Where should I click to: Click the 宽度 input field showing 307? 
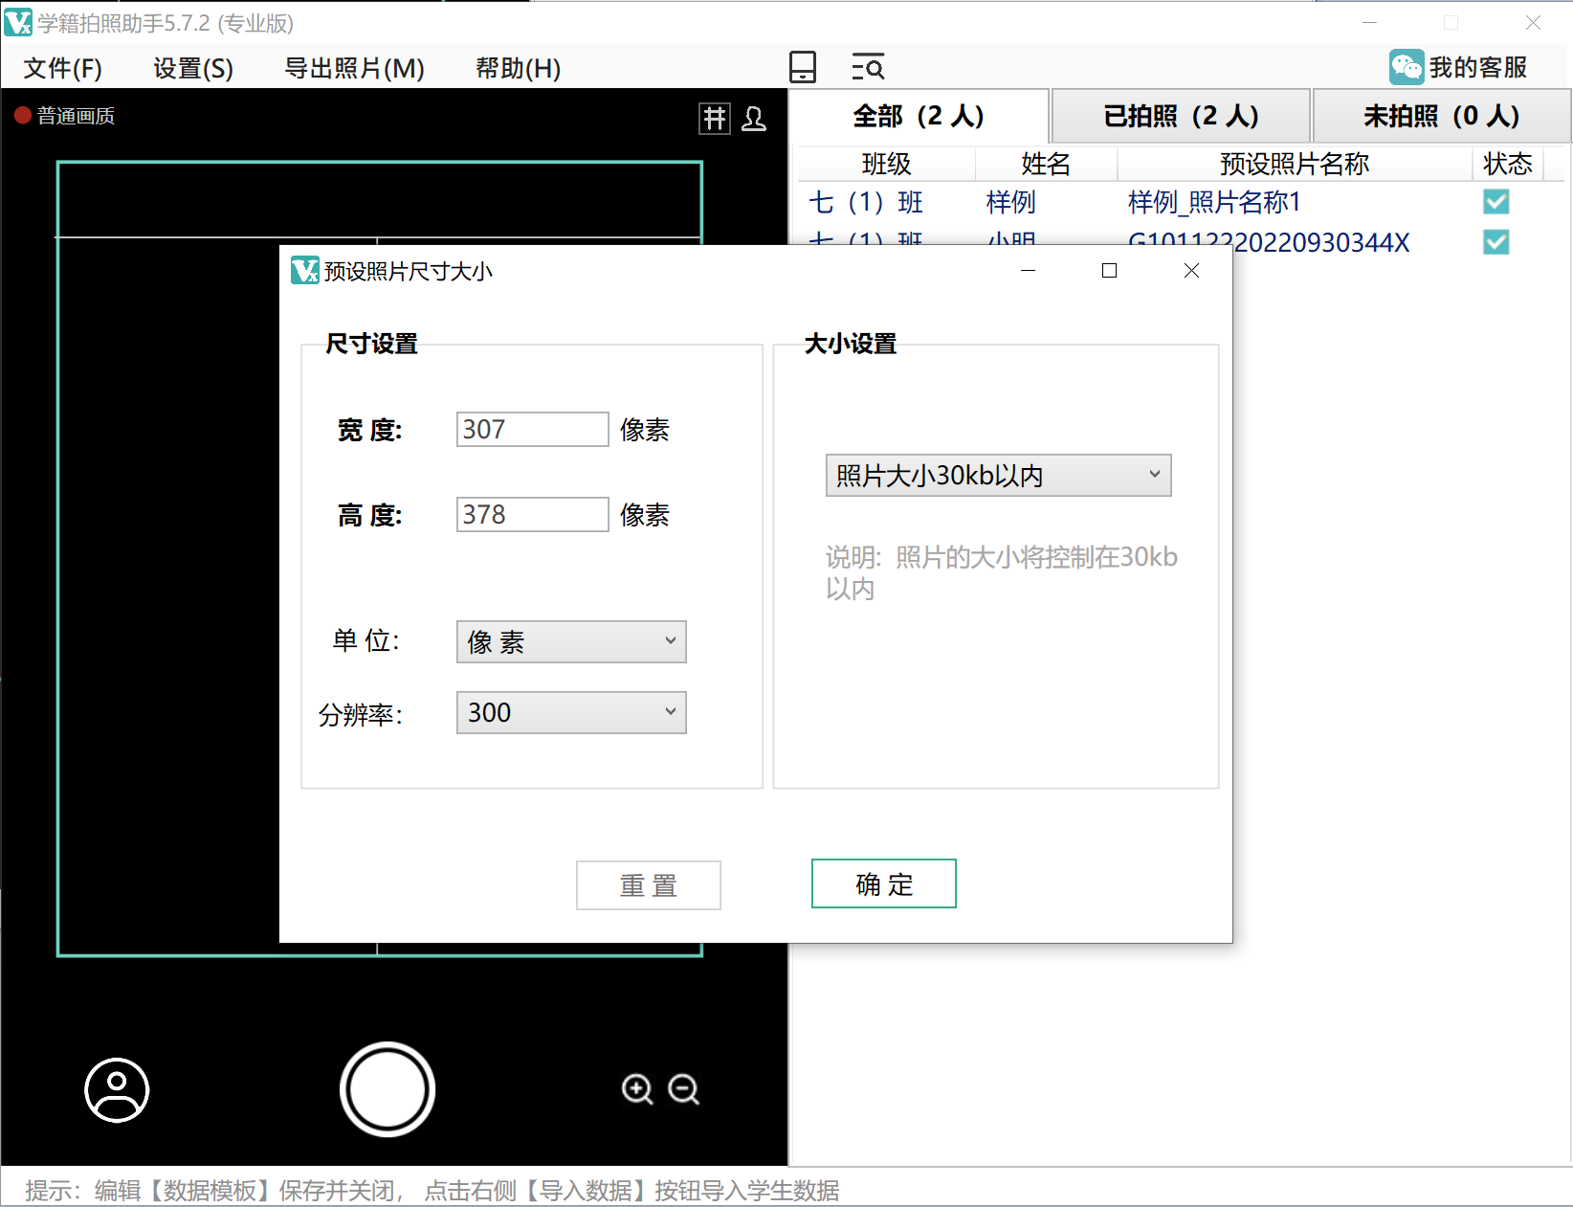533,430
